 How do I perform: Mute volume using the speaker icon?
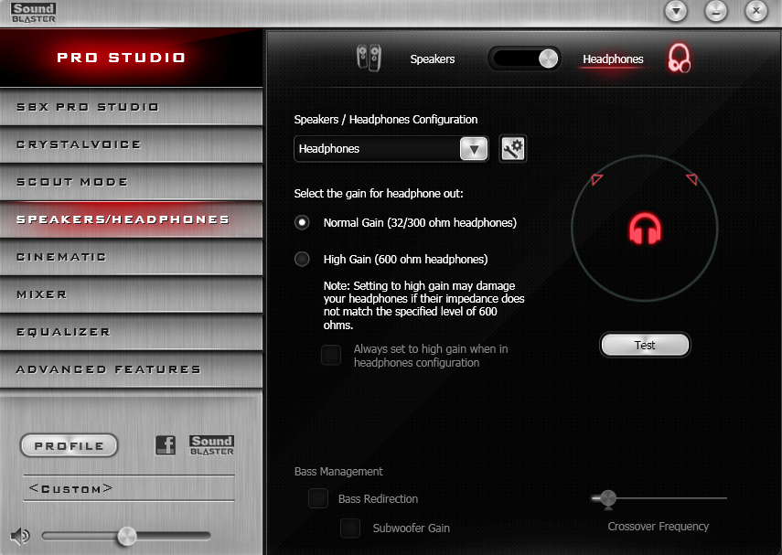click(x=18, y=535)
